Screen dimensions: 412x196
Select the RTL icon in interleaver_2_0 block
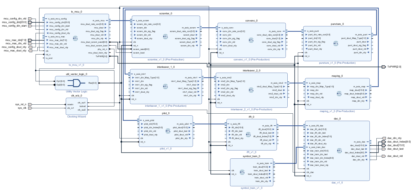pyautogui.click(x=251, y=90)
